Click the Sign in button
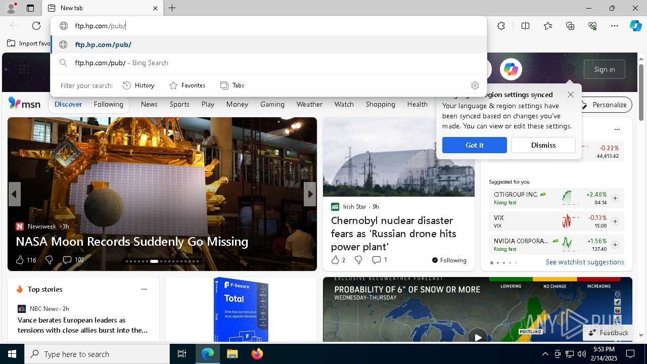Viewport: 647px width, 364px height. point(605,69)
